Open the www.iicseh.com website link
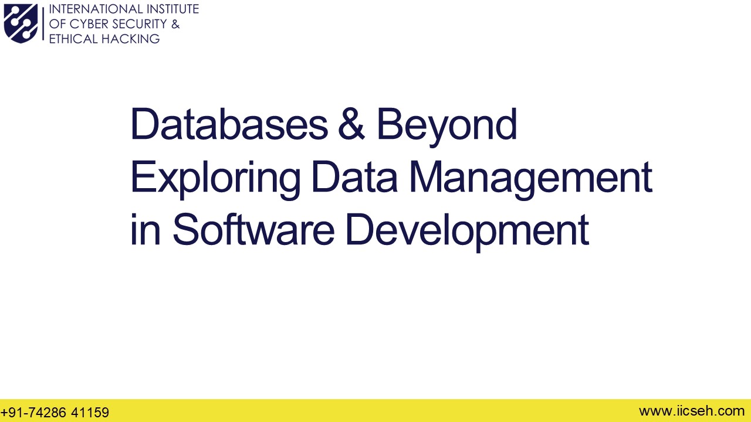 click(692, 411)
